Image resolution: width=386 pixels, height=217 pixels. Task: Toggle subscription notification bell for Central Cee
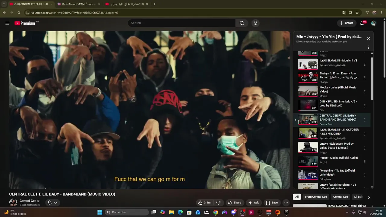point(52,203)
